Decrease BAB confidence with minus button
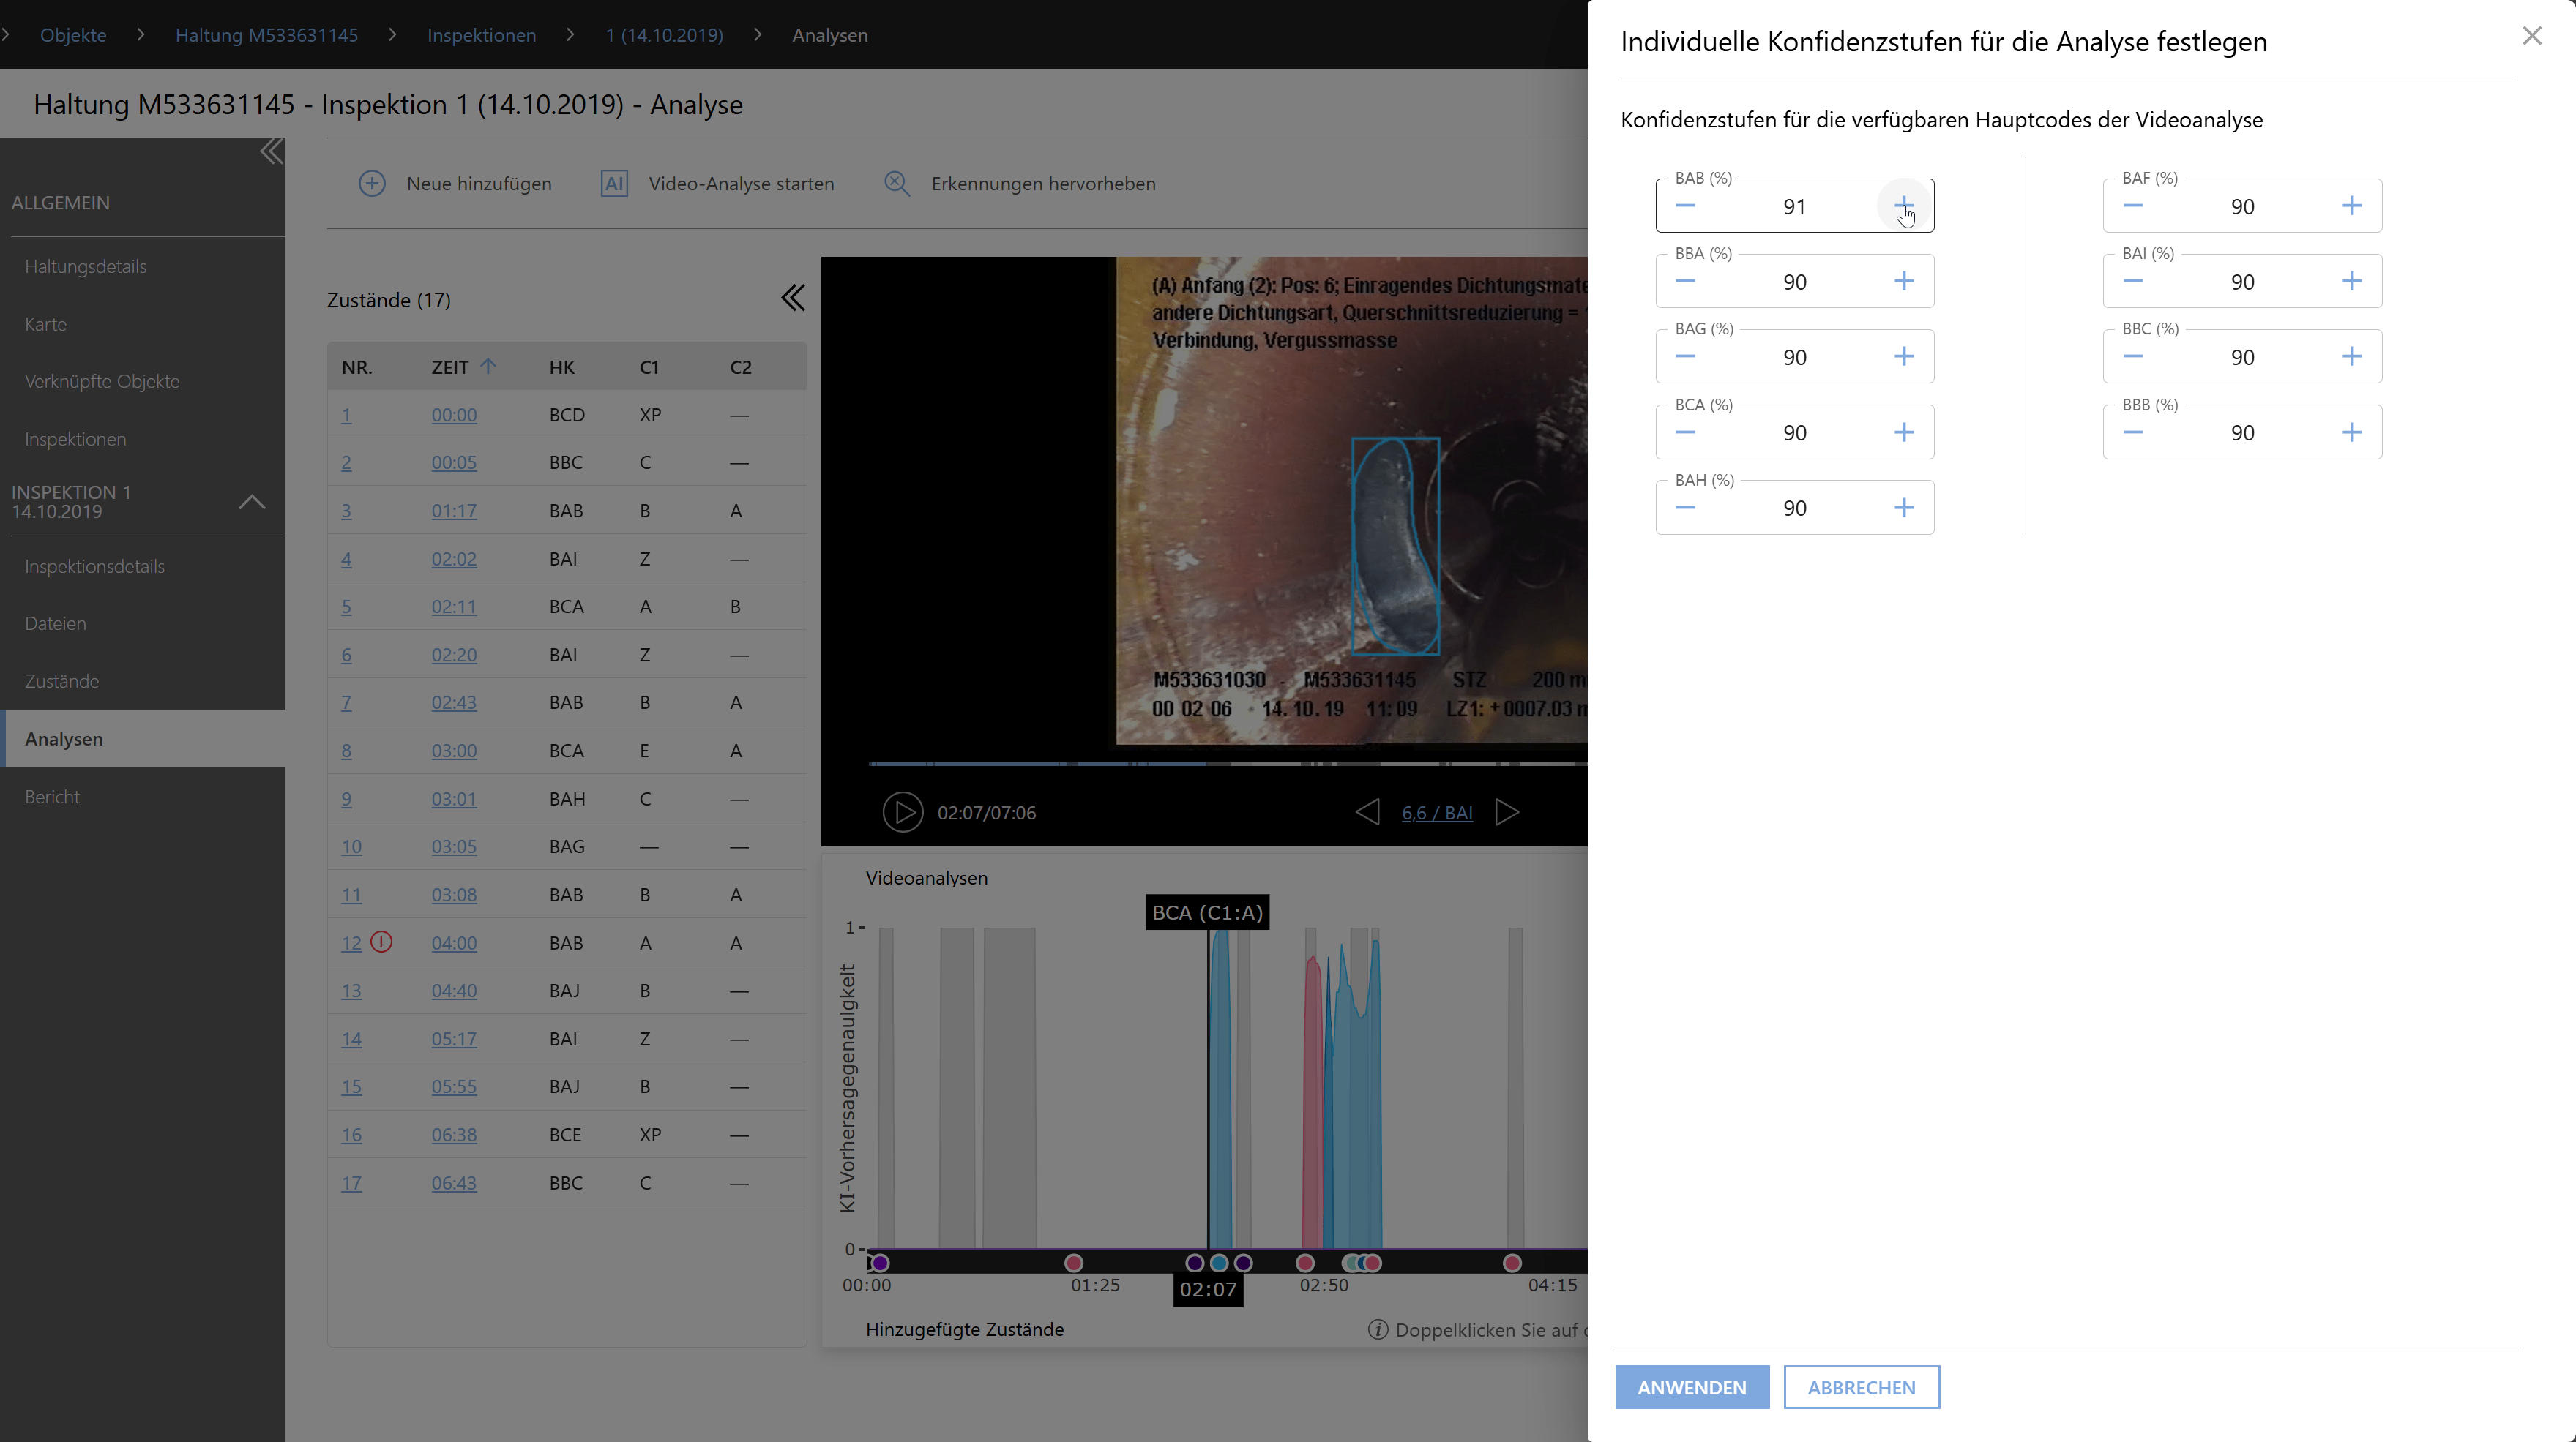The width and height of the screenshot is (2576, 1442). (x=1685, y=206)
